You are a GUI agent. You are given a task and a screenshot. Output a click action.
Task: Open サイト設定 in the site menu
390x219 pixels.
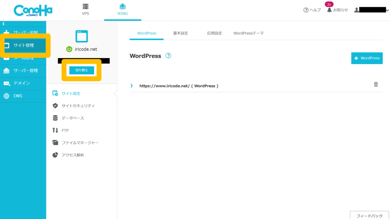71,94
